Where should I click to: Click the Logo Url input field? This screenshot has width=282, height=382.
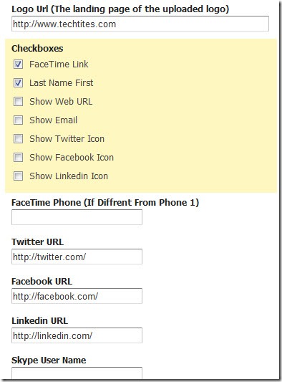point(140,24)
